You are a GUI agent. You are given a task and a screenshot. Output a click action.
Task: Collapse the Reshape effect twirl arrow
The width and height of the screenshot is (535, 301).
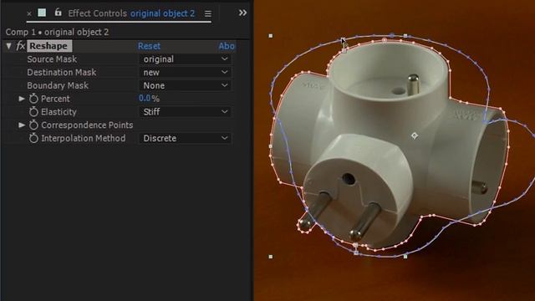coord(8,46)
